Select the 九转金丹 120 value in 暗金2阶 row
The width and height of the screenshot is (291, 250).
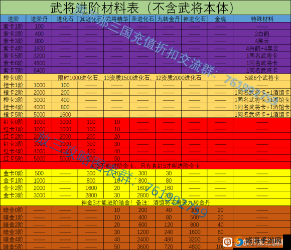click(x=169, y=224)
